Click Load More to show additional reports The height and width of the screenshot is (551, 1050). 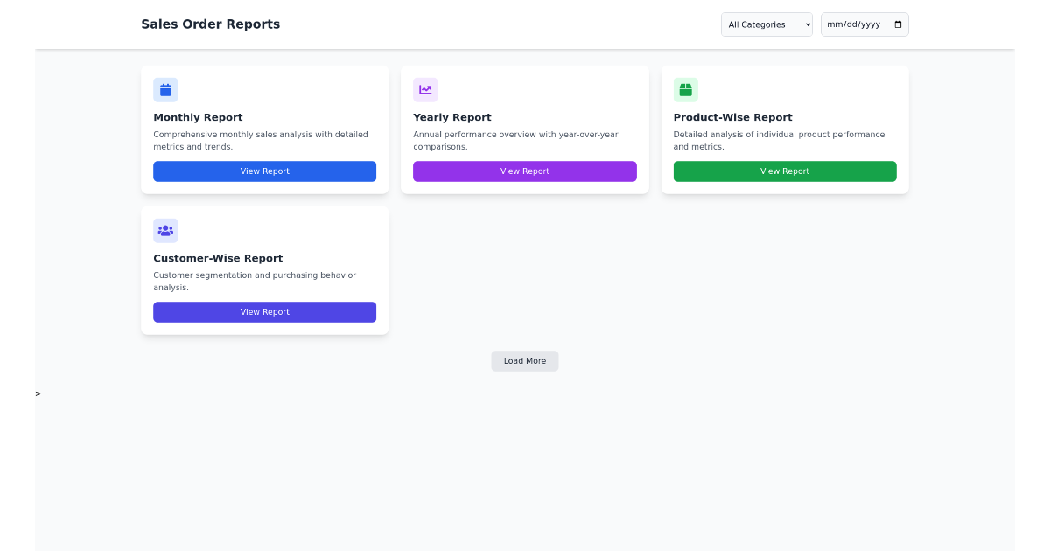tap(524, 360)
